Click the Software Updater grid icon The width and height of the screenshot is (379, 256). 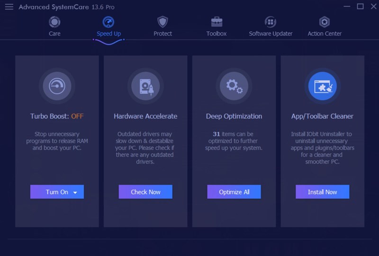tap(271, 22)
